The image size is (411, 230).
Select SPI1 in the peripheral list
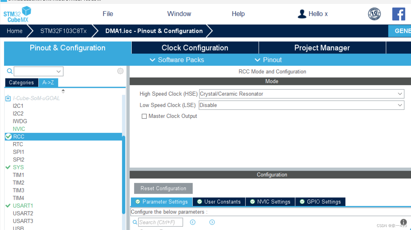(19, 152)
